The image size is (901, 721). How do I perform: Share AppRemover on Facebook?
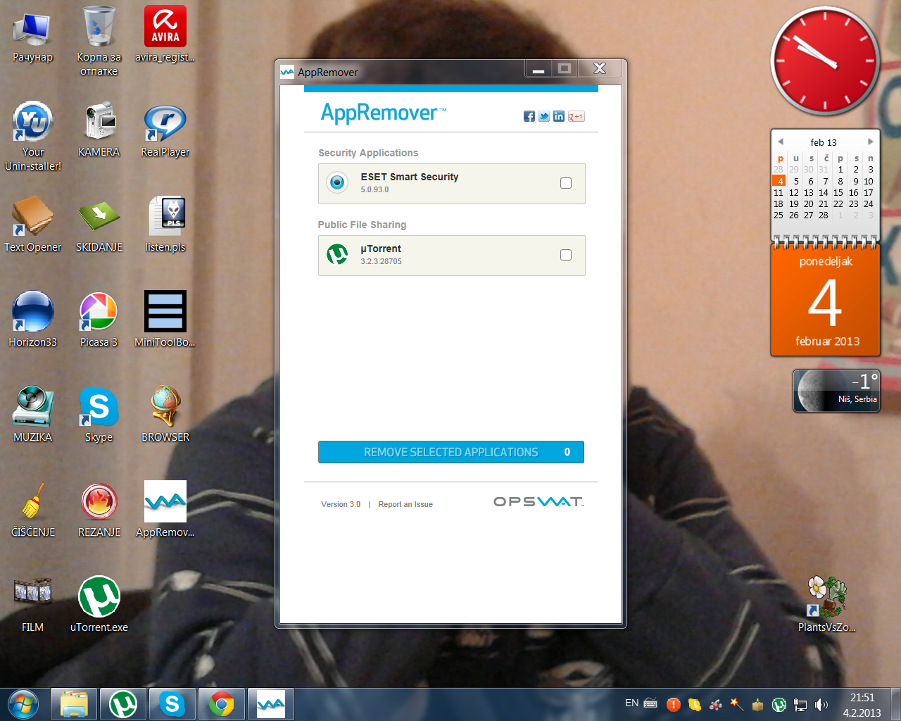click(529, 116)
